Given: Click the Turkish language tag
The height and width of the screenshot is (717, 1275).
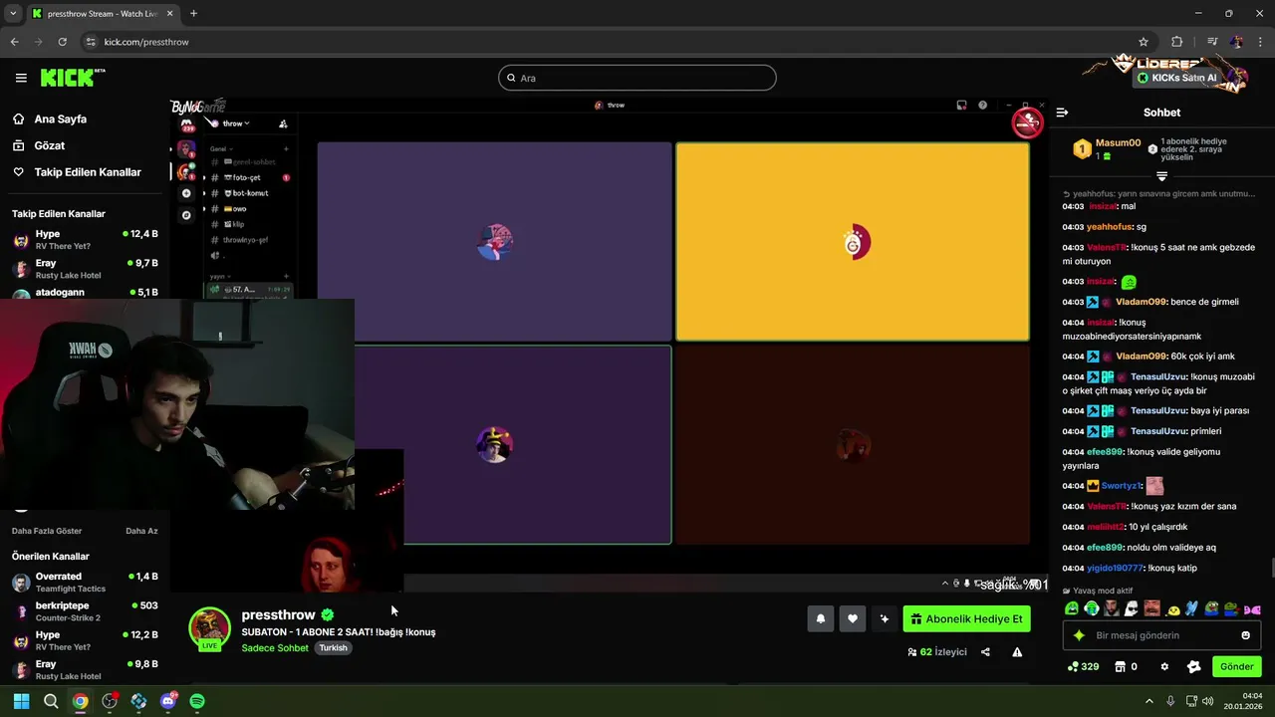Looking at the screenshot, I should (333, 648).
